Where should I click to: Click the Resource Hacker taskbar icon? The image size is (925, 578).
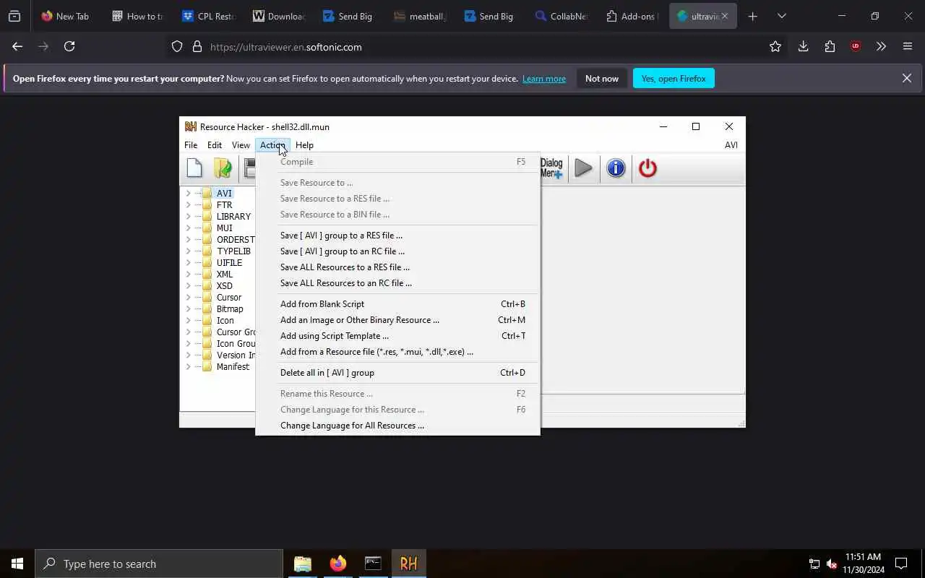coord(408,564)
